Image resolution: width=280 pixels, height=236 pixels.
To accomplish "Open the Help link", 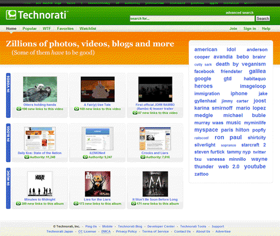I will (x=266, y=29).
